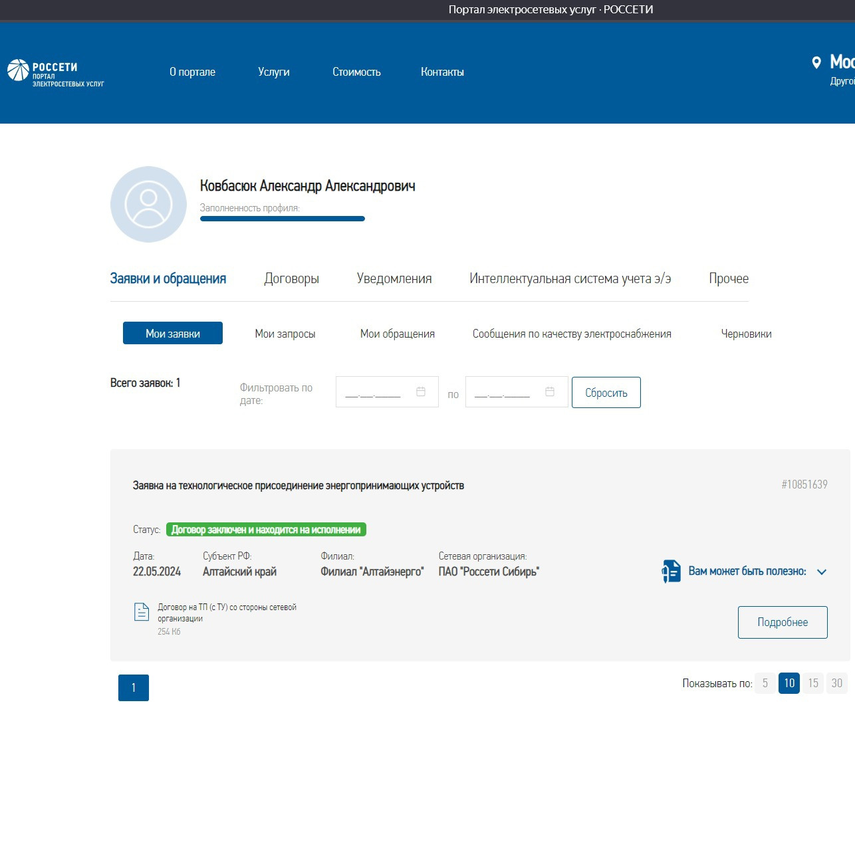Click the date value 22.05.2024
The image size is (855, 852).
[x=157, y=572]
